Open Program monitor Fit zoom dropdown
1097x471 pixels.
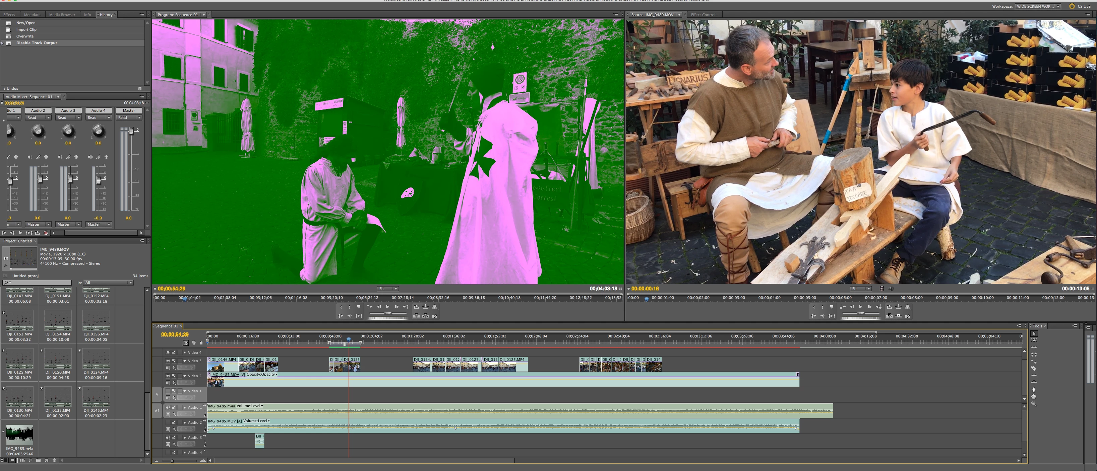point(387,289)
